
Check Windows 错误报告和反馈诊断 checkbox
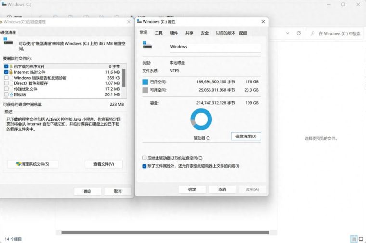6,78
